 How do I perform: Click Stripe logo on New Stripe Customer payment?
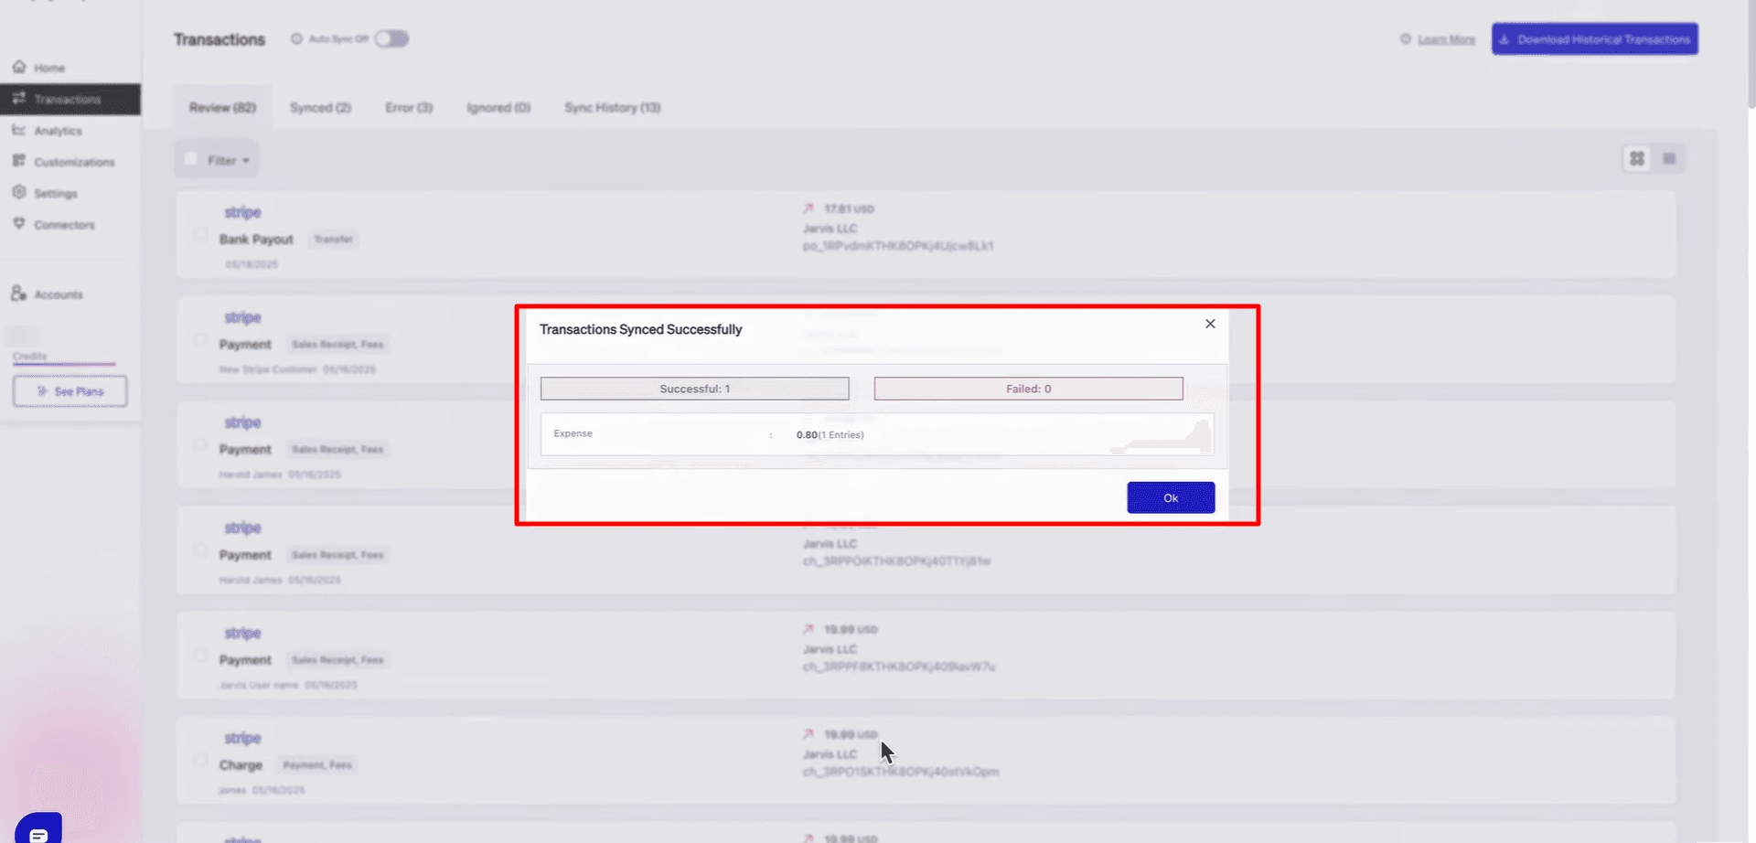(x=242, y=317)
